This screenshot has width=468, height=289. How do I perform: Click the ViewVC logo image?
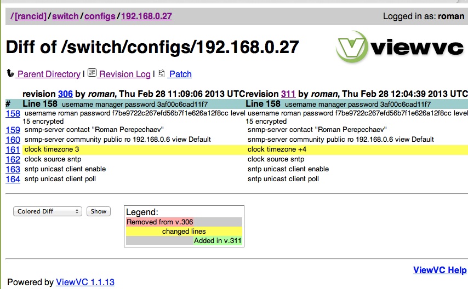point(400,48)
